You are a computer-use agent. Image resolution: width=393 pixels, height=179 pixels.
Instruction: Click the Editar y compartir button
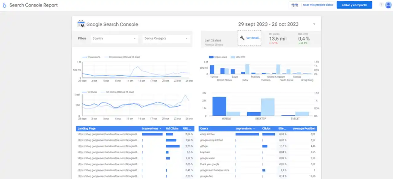pos(354,5)
